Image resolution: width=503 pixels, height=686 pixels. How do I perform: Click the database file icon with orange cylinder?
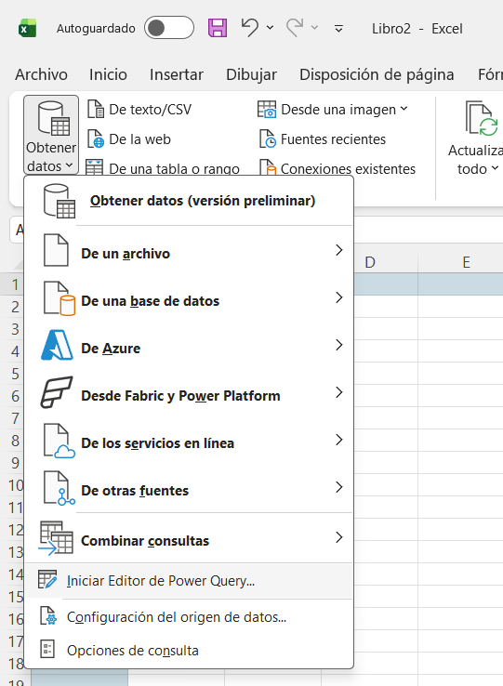[x=60, y=298]
